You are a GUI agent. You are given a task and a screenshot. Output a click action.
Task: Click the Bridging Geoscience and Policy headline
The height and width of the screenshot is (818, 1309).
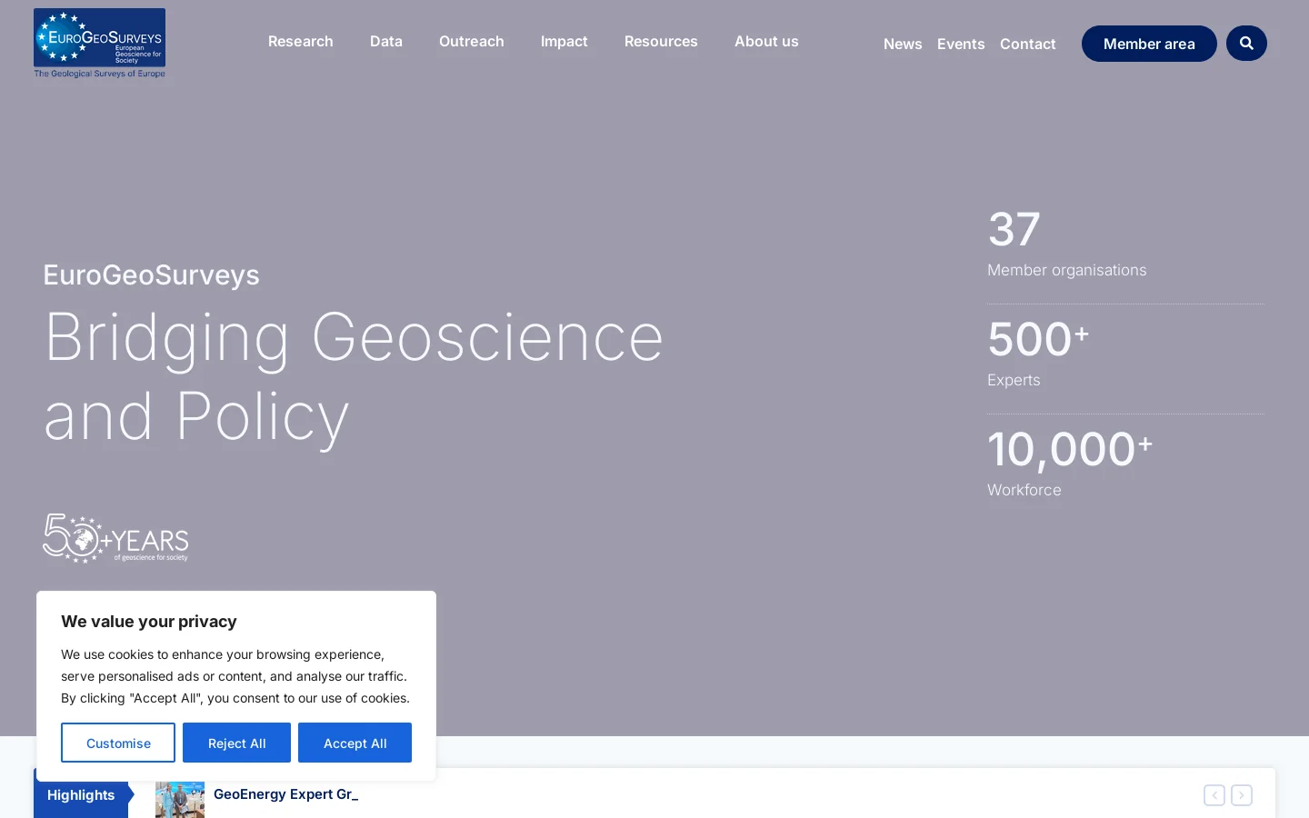354,376
